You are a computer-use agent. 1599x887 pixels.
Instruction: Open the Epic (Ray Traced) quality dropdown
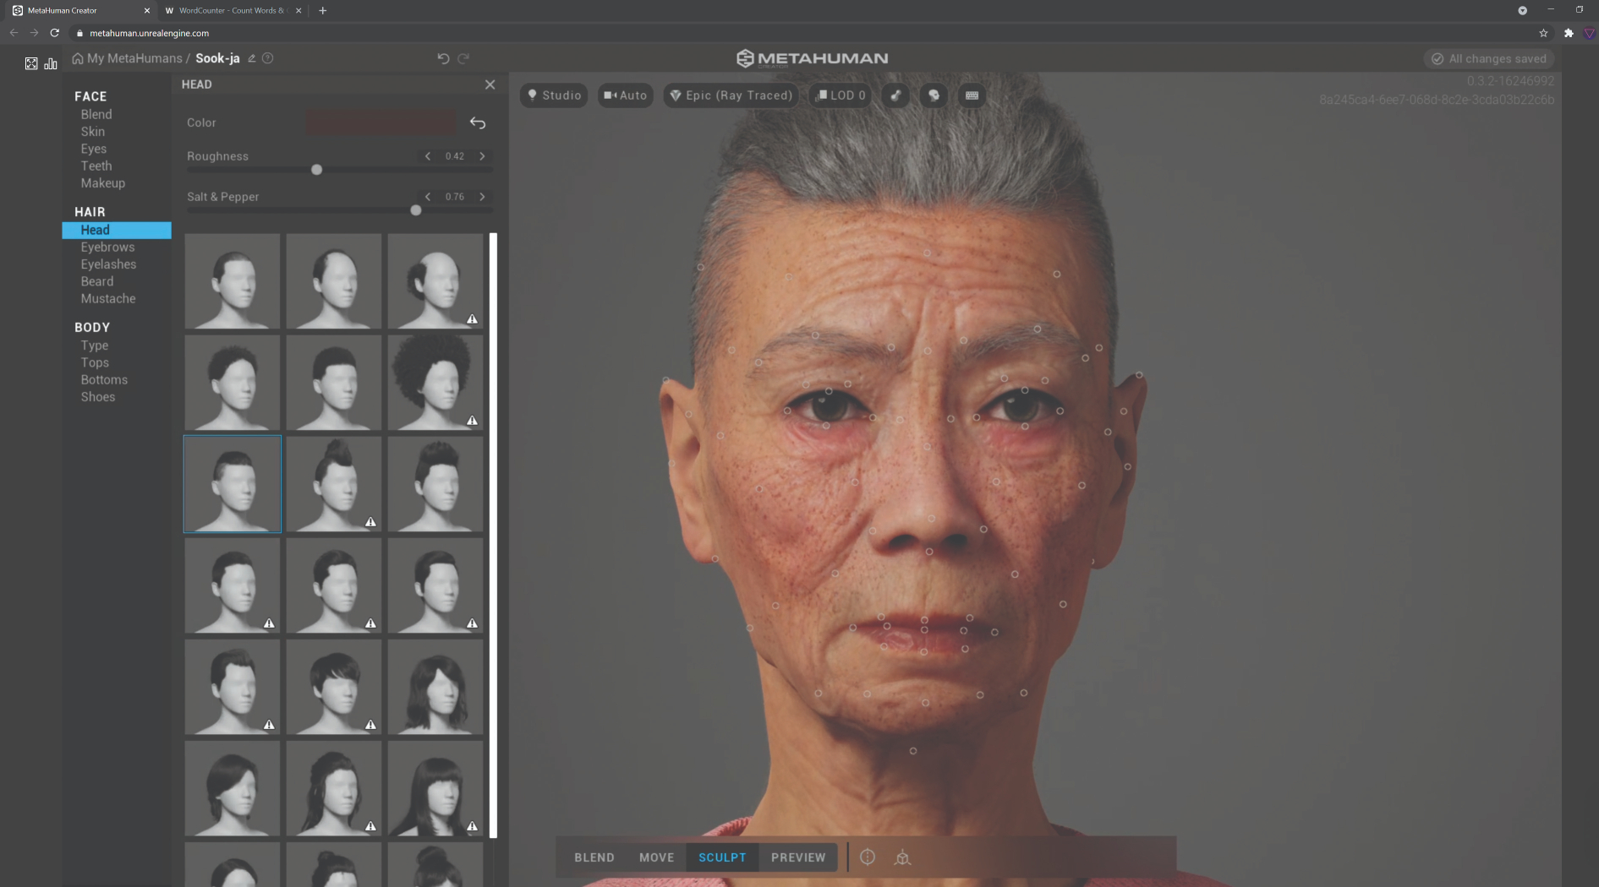(x=731, y=95)
